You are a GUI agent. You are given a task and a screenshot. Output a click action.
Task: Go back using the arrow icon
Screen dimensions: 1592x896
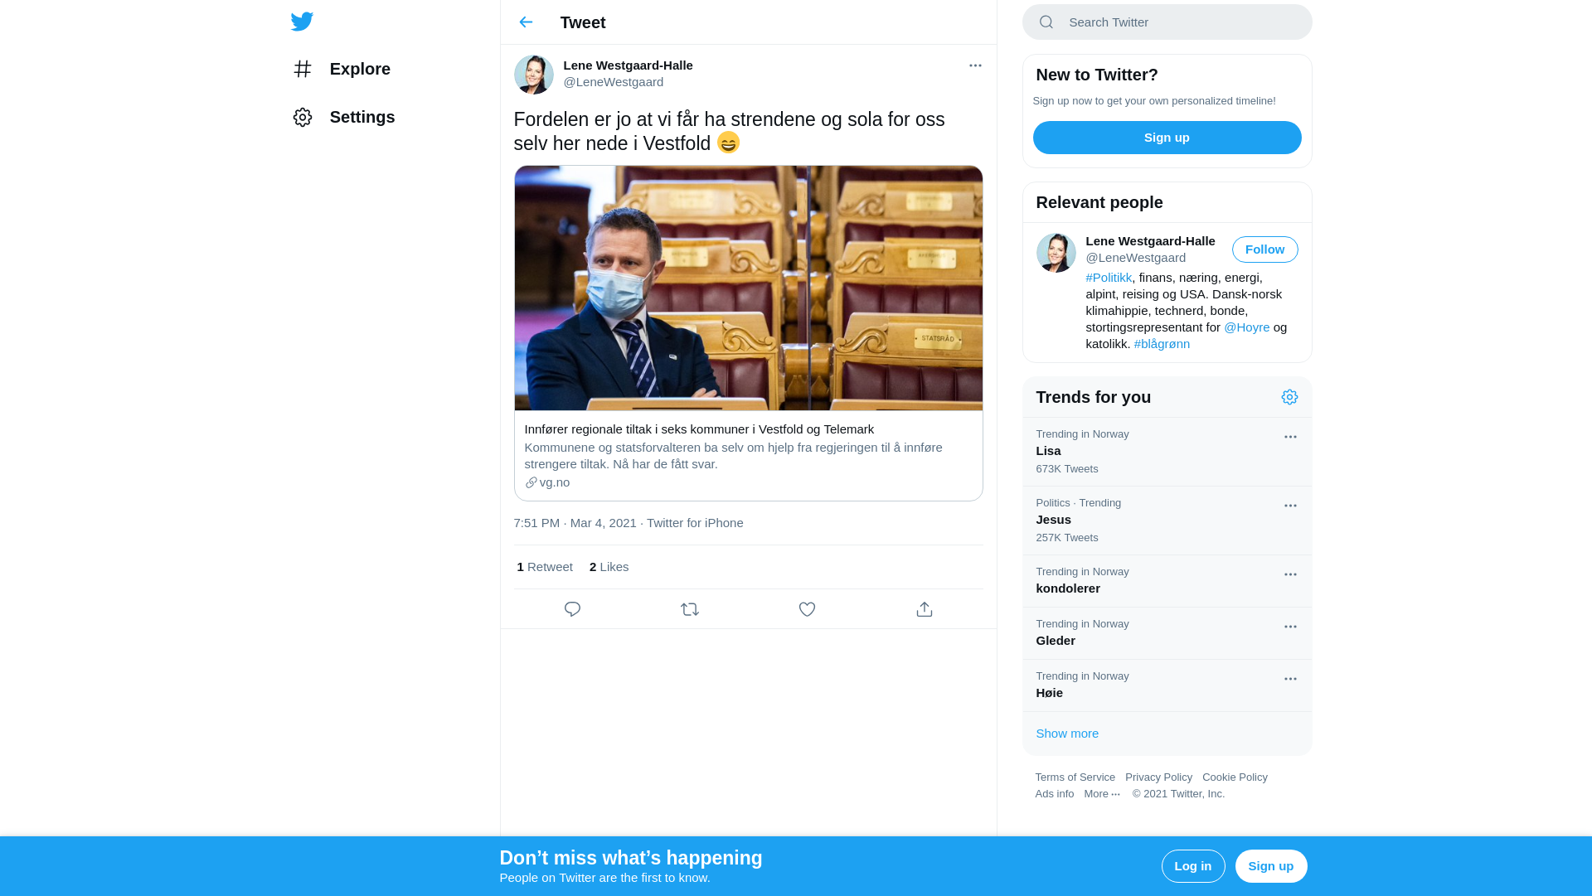coord(526,22)
